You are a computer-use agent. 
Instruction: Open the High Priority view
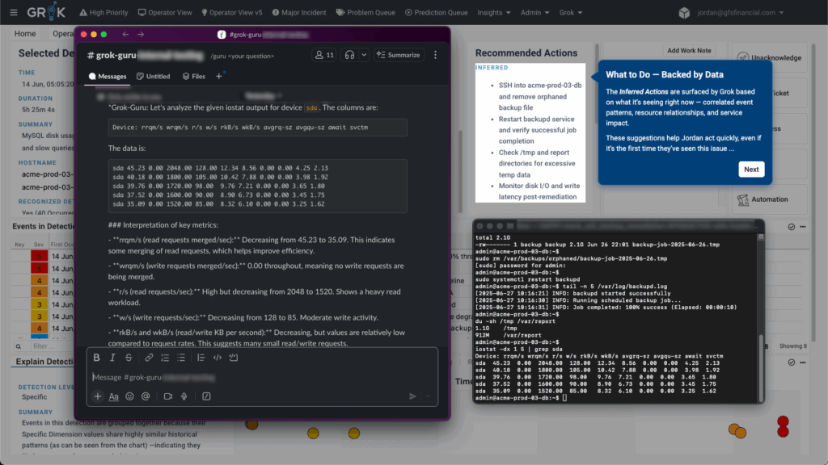pyautogui.click(x=103, y=12)
